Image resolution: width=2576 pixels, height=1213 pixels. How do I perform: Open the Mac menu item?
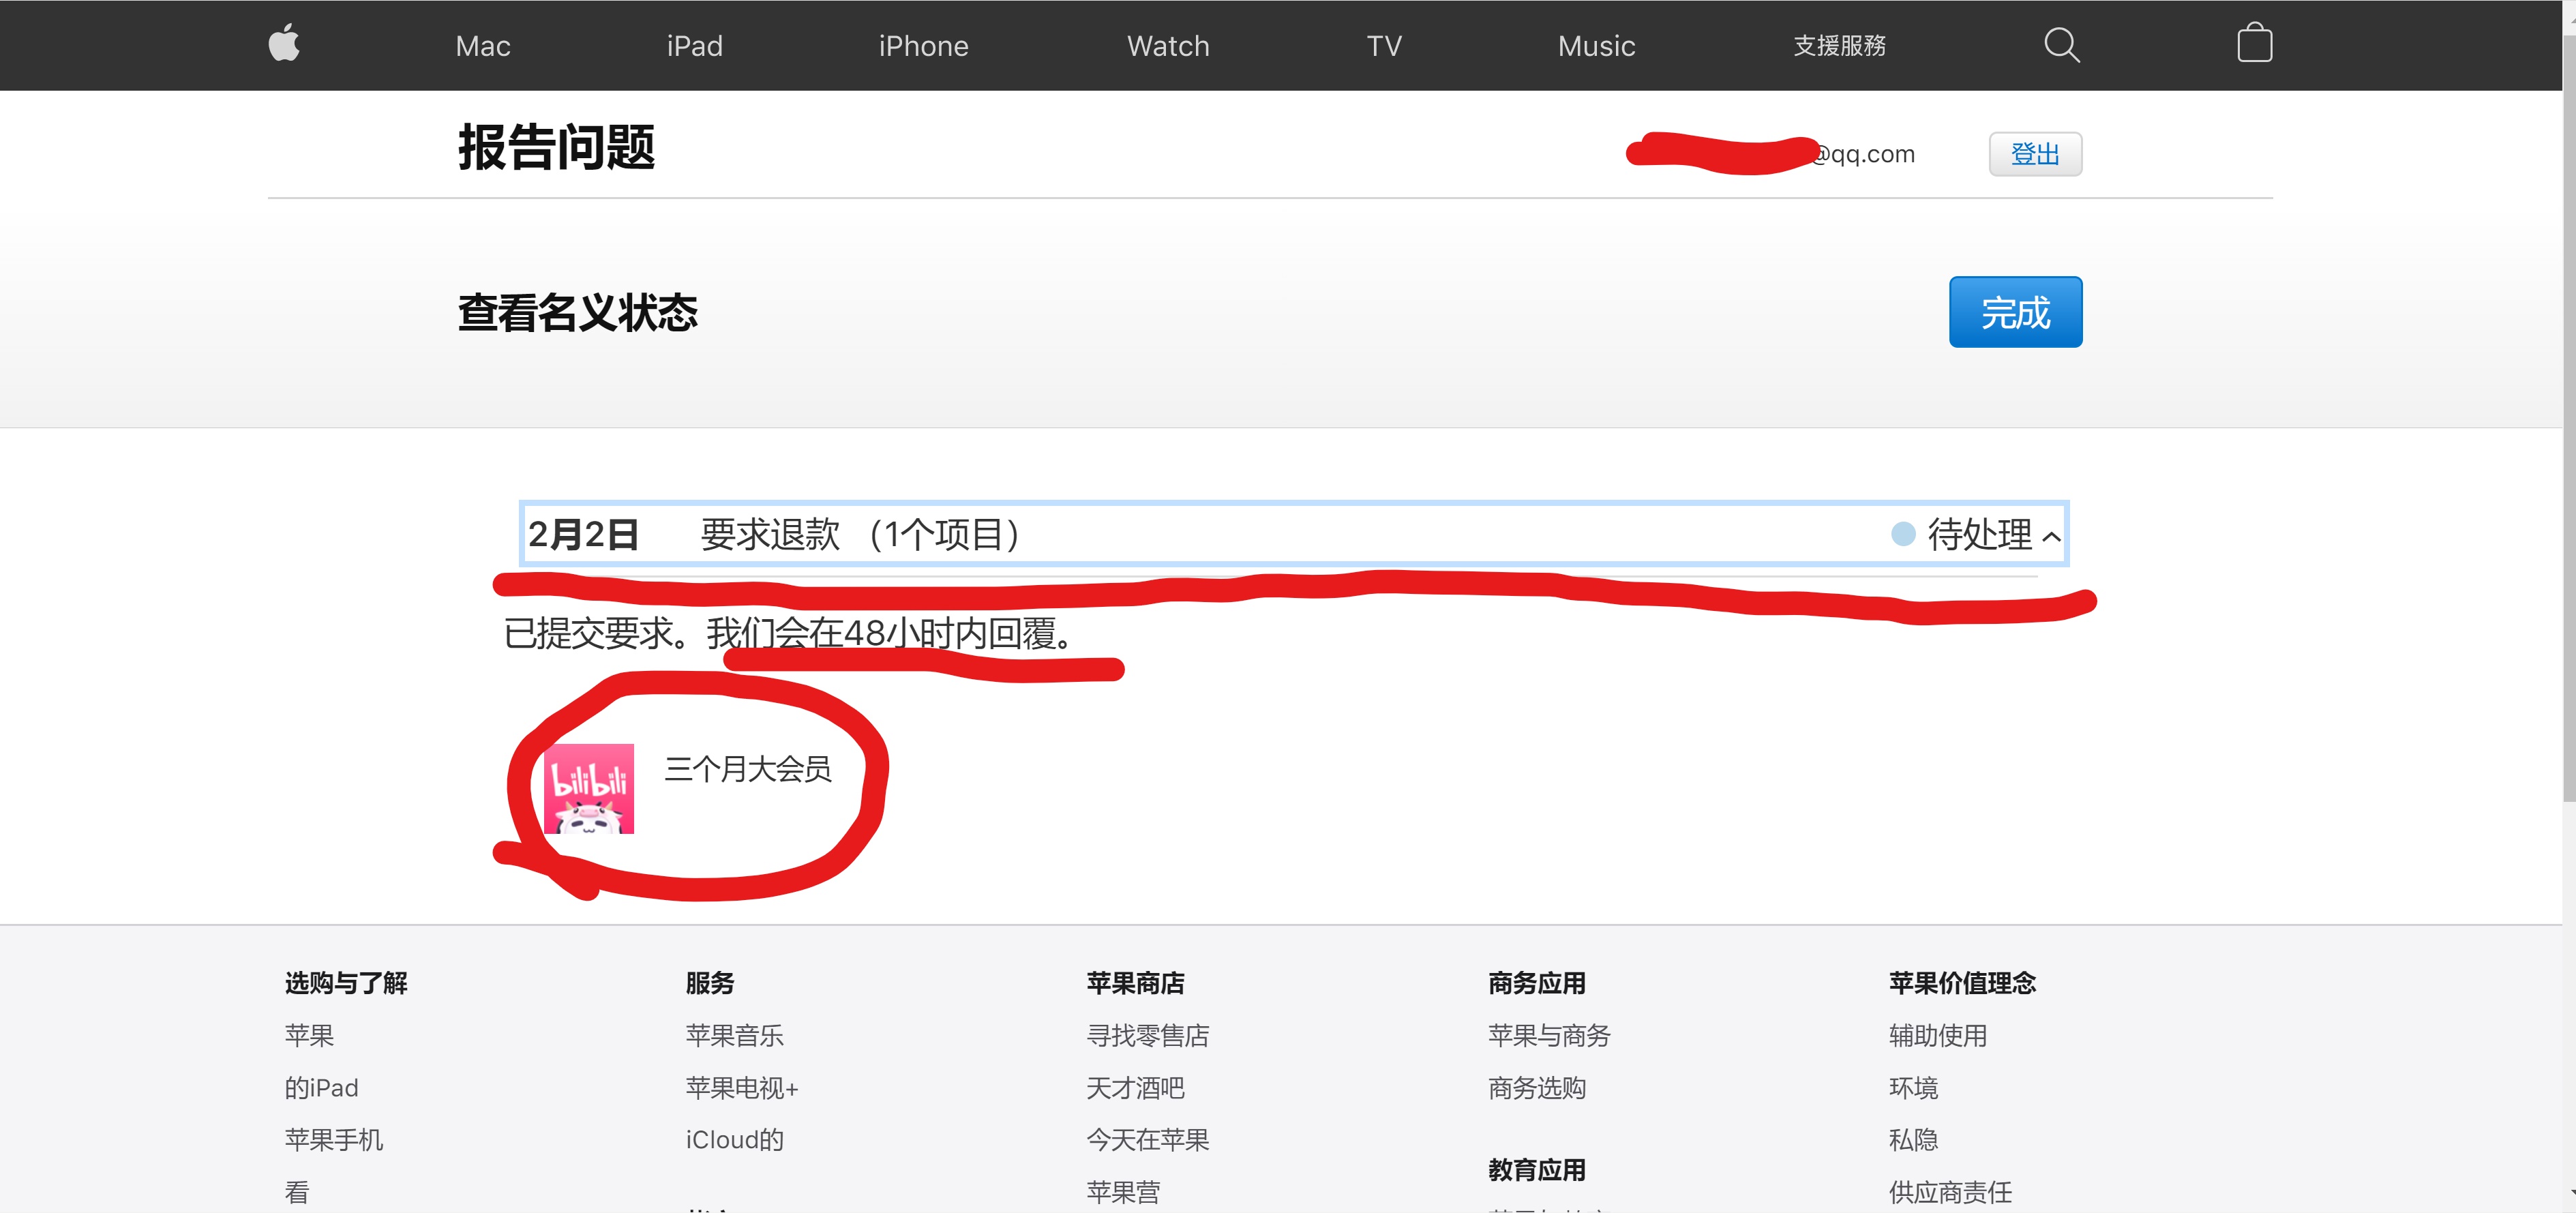pyautogui.click(x=483, y=46)
